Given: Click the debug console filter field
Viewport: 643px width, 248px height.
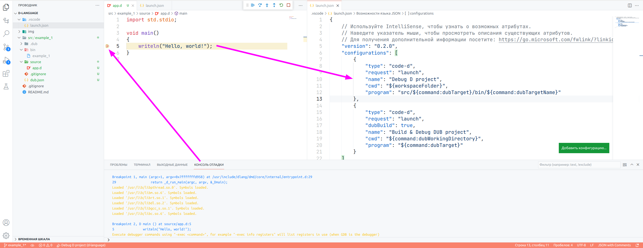Looking at the screenshot, I should [x=579, y=165].
